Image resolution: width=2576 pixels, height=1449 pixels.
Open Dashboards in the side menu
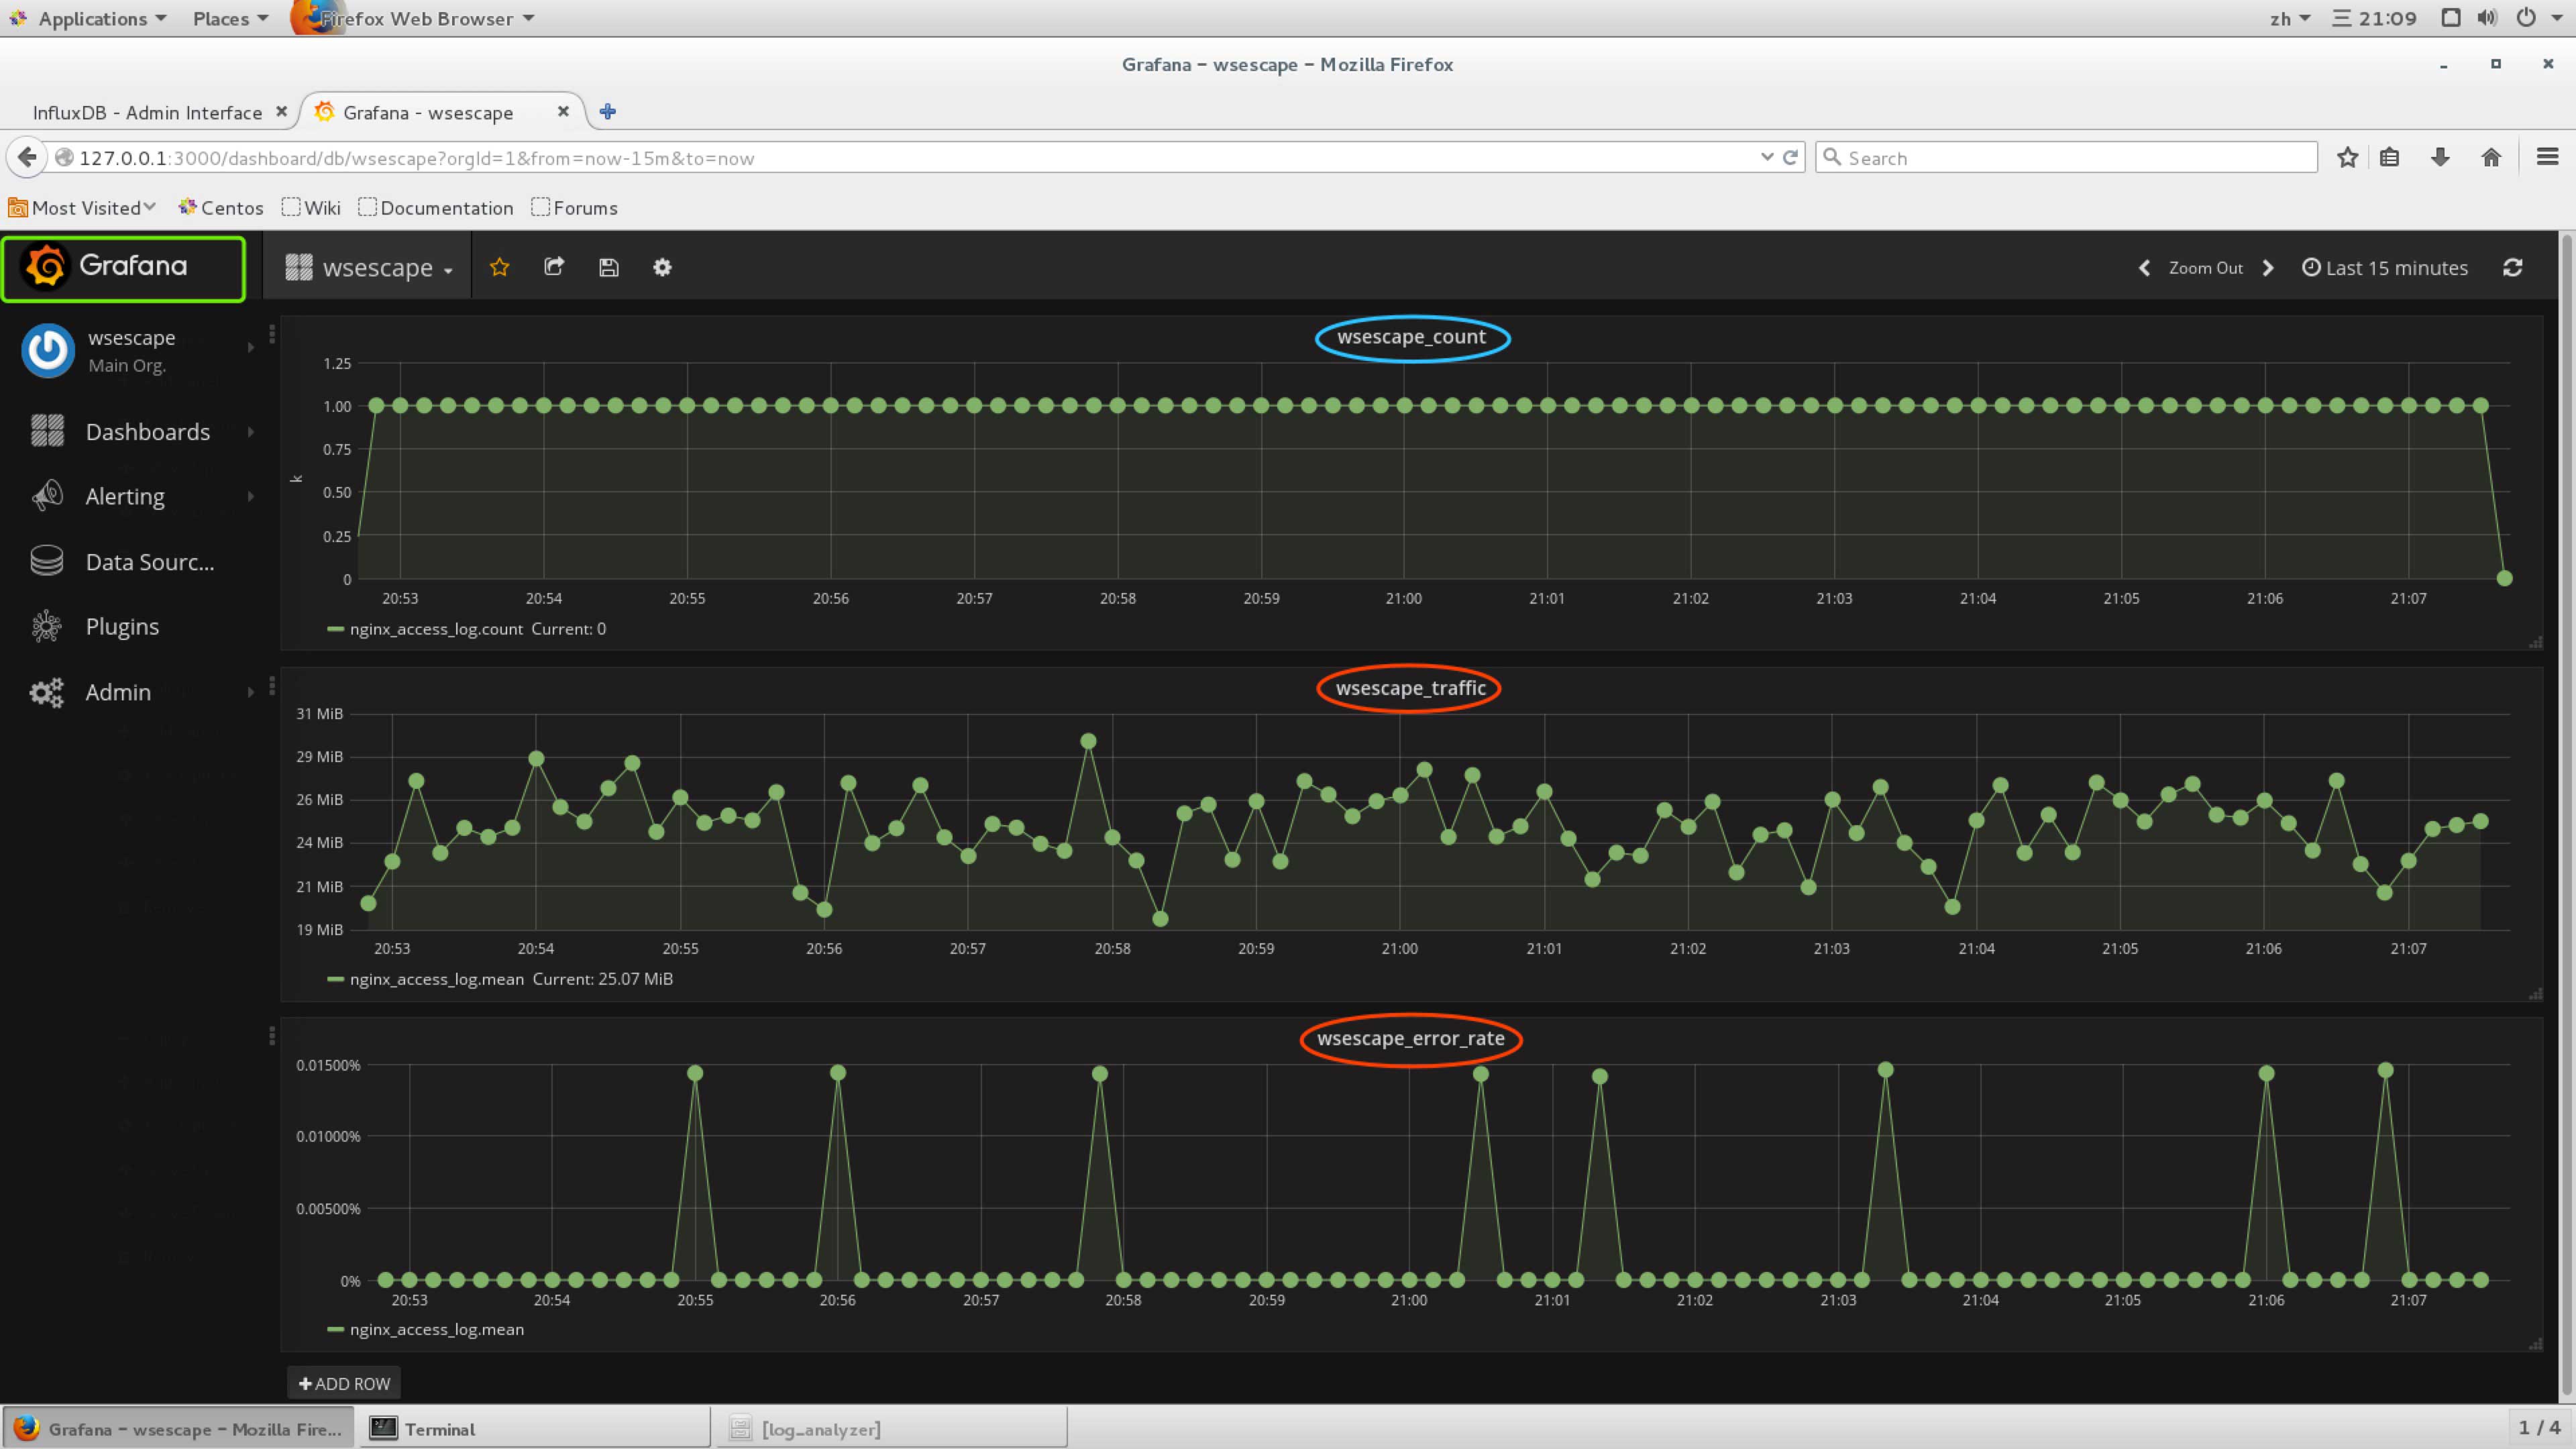coord(147,432)
